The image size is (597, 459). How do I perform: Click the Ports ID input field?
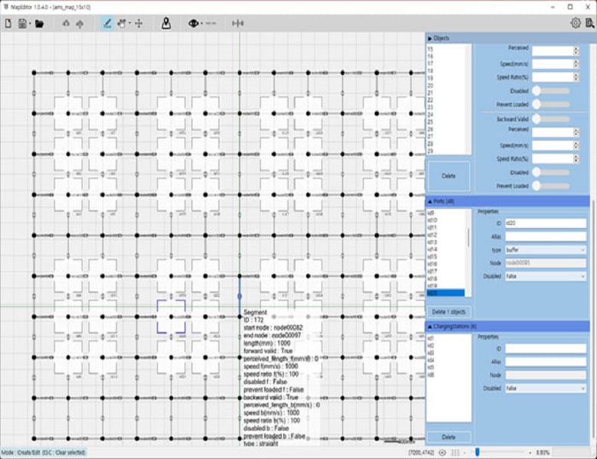545,223
